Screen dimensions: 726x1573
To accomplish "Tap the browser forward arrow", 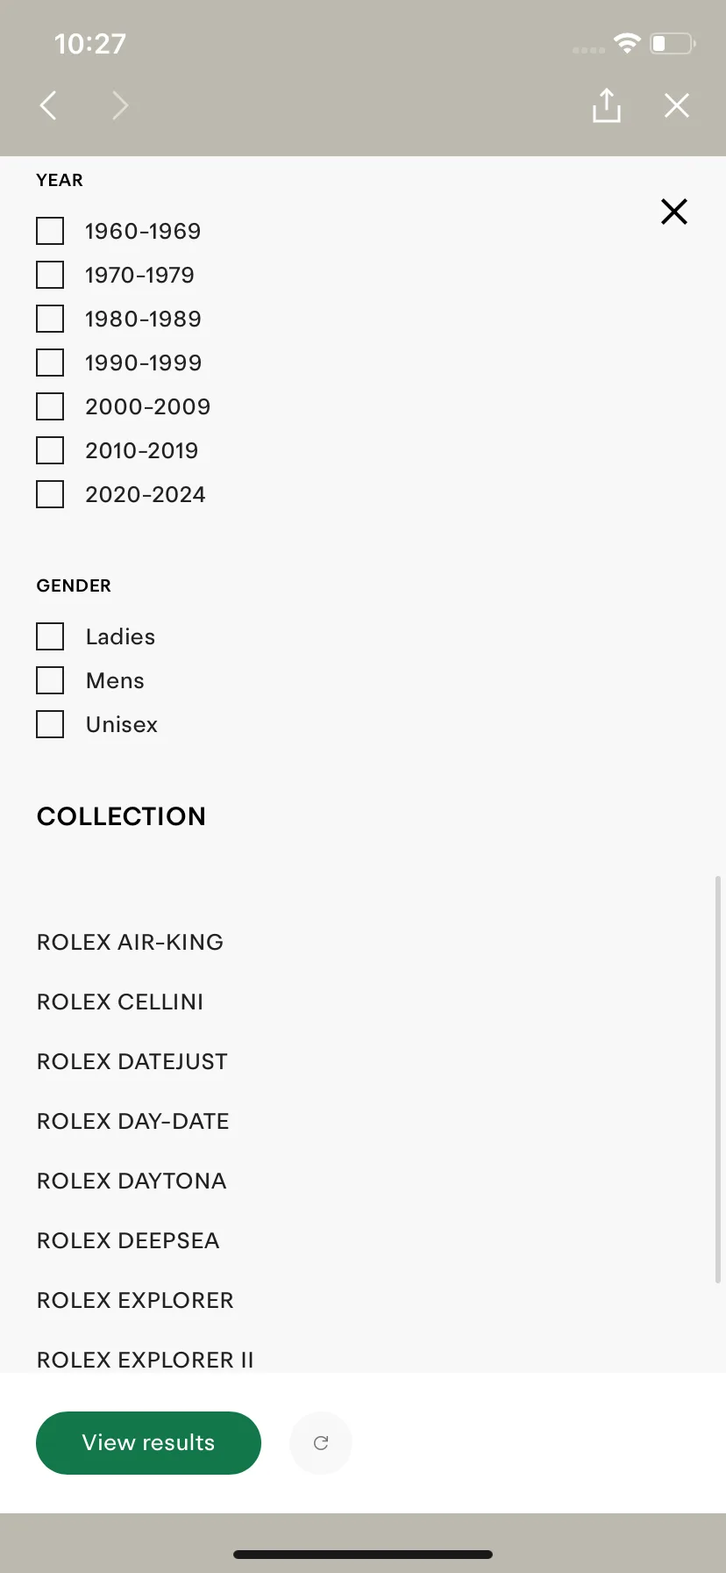I will pyautogui.click(x=120, y=106).
